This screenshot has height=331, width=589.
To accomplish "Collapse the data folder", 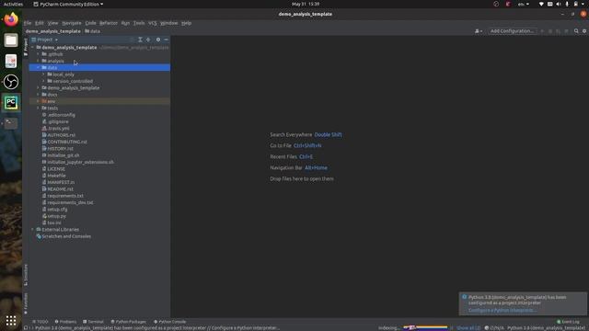I will pyautogui.click(x=39, y=67).
